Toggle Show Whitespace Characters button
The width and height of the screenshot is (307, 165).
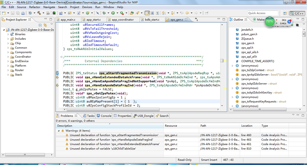point(157,13)
